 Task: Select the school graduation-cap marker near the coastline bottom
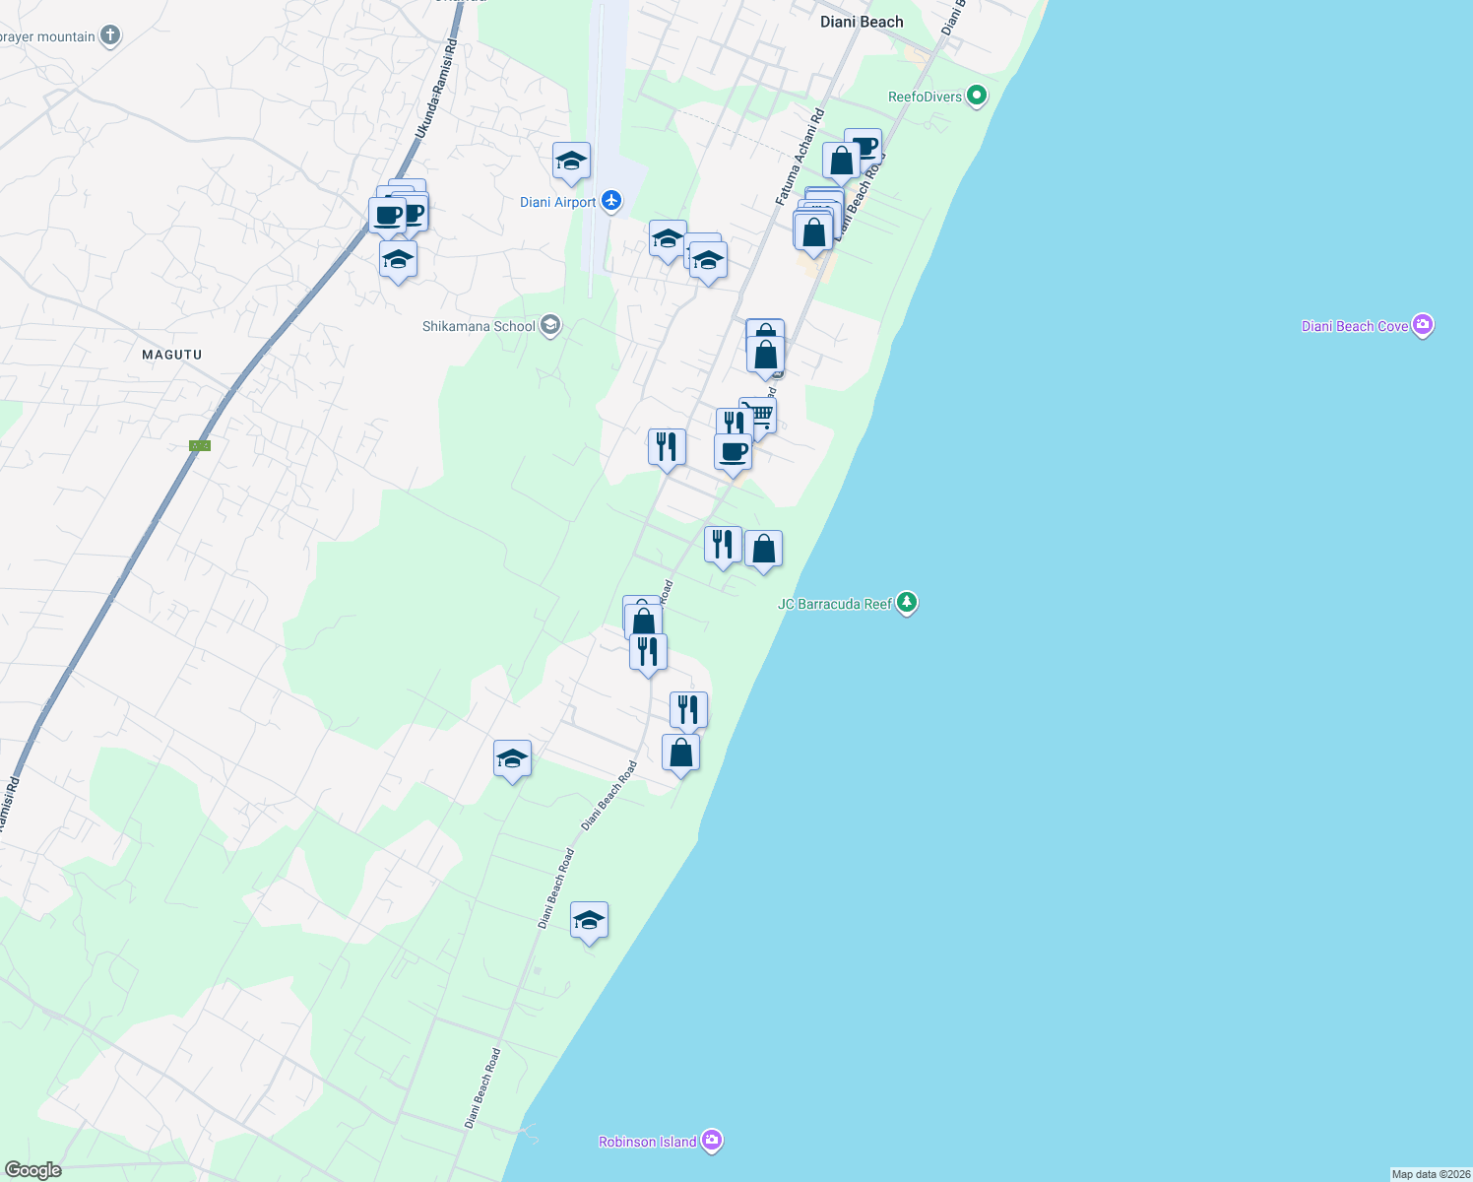click(589, 922)
